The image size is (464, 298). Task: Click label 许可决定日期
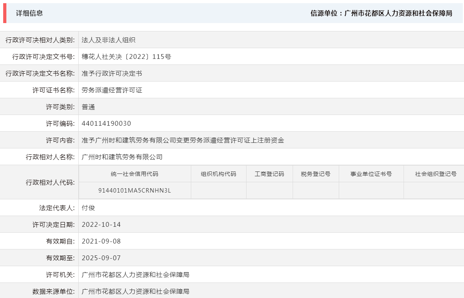tap(54, 224)
